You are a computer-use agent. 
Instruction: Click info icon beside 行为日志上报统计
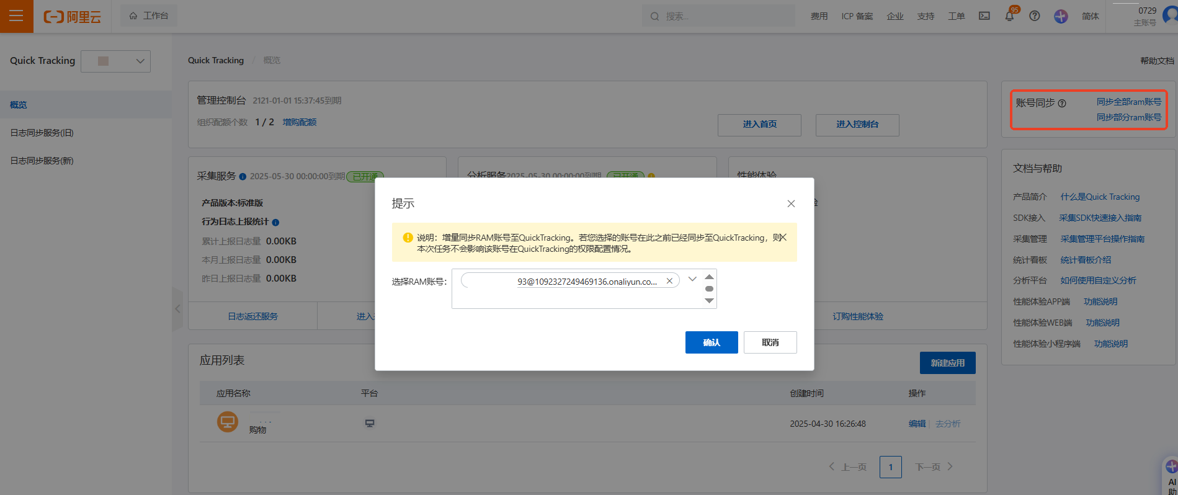coord(275,222)
